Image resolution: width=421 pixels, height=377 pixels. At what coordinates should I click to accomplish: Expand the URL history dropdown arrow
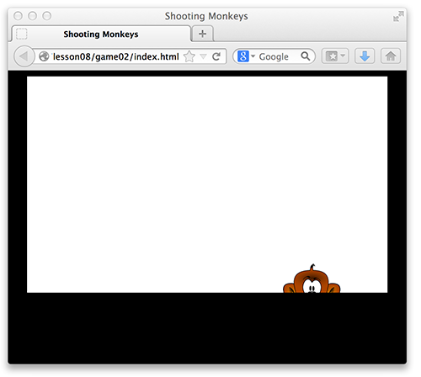point(203,56)
